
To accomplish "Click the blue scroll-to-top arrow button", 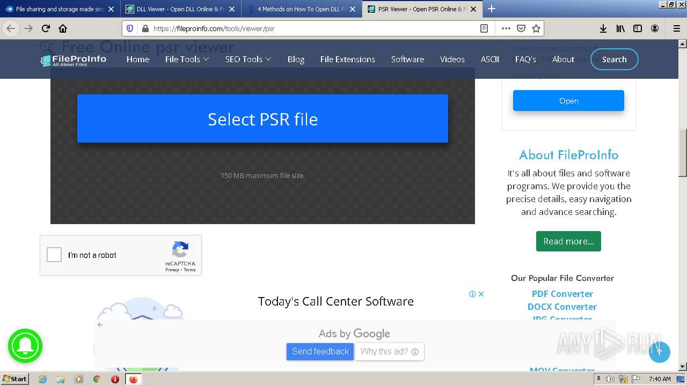I will click(660, 352).
